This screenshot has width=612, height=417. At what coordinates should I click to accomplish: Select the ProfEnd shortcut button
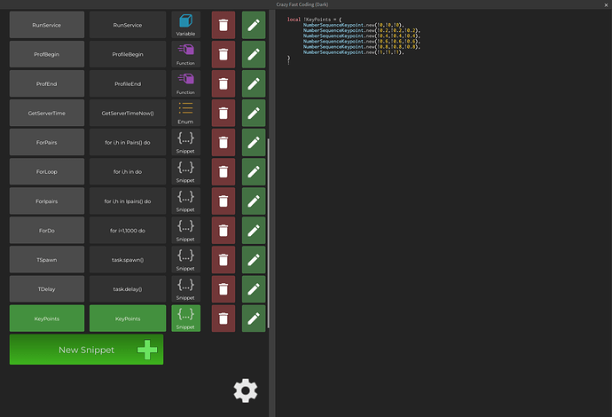pyautogui.click(x=47, y=83)
